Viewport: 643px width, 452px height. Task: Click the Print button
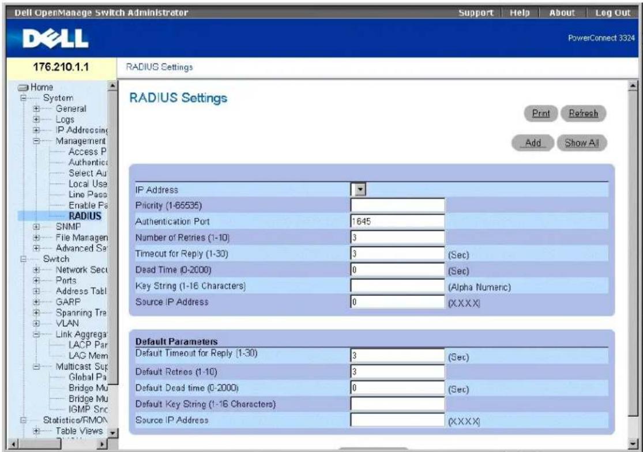540,114
